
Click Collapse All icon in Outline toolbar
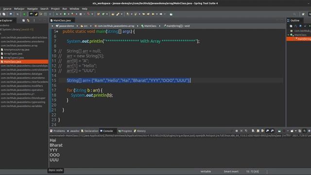291,26
